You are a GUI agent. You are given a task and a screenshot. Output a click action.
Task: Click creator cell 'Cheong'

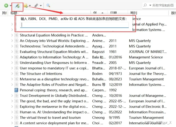click(98, 117)
